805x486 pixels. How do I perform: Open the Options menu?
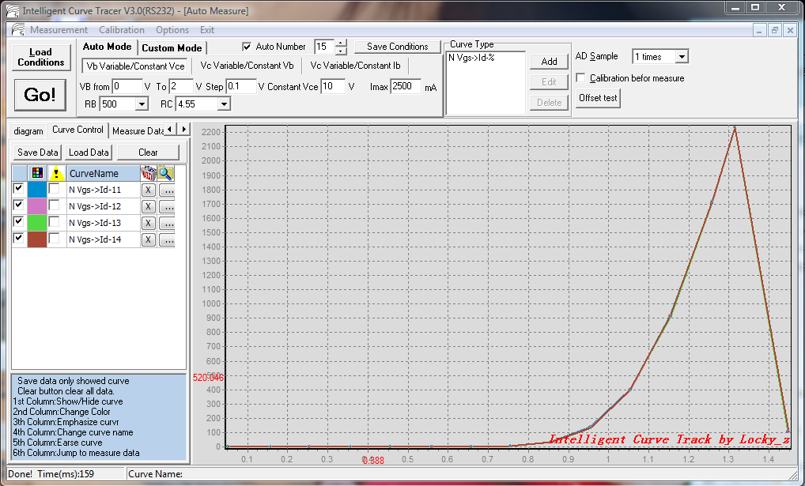tap(172, 30)
